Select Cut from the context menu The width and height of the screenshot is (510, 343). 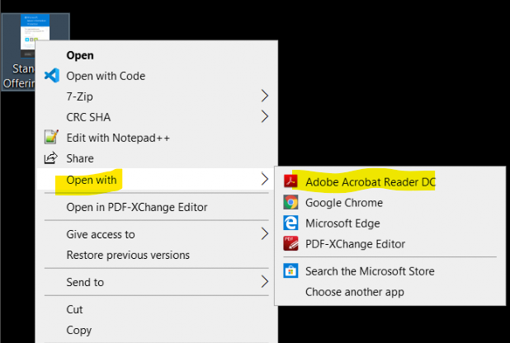pos(76,309)
